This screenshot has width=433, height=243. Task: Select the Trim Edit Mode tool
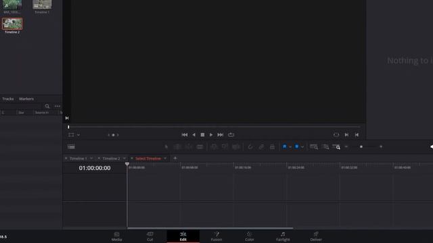point(177,147)
